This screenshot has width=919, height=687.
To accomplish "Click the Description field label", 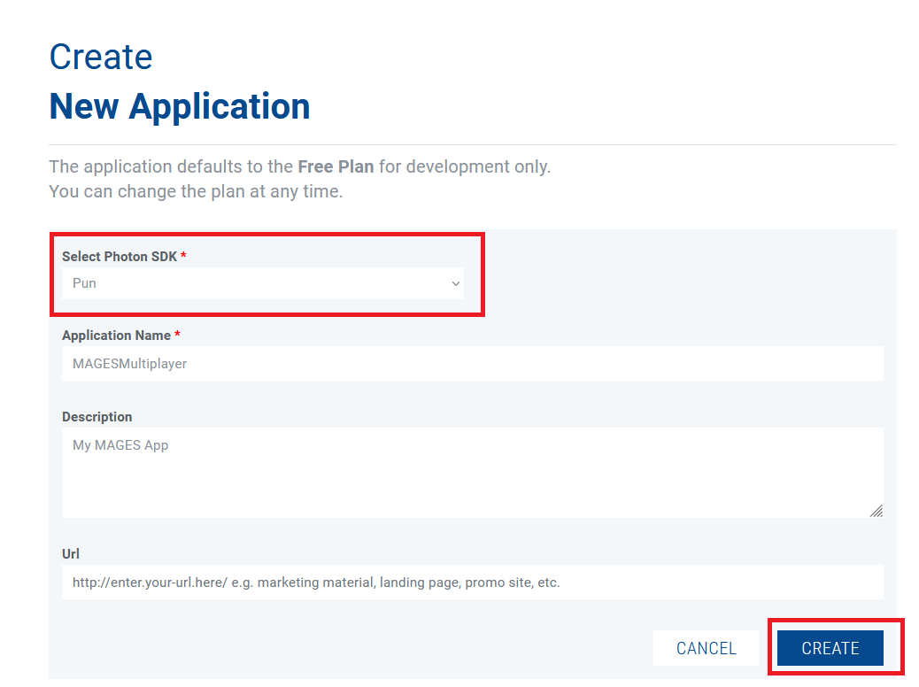I will (x=97, y=417).
